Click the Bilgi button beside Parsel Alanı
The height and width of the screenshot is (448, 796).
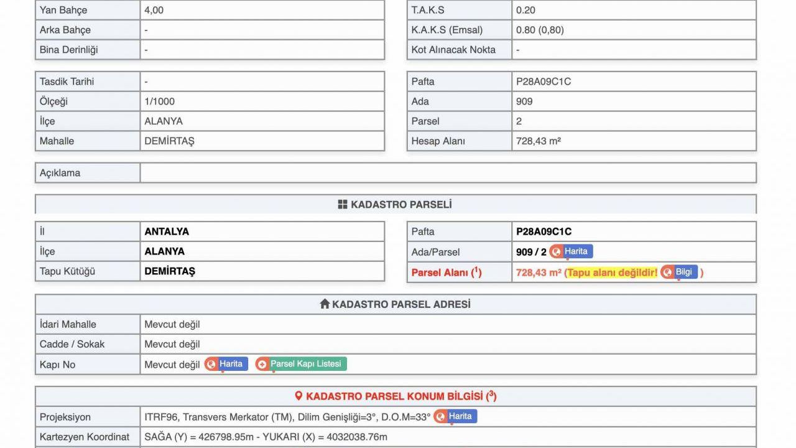679,272
